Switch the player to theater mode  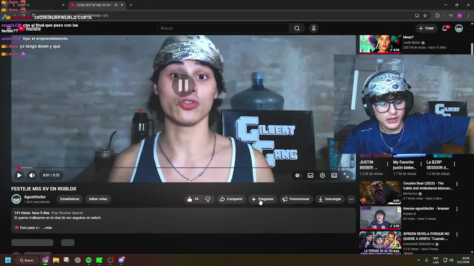tap(334, 175)
